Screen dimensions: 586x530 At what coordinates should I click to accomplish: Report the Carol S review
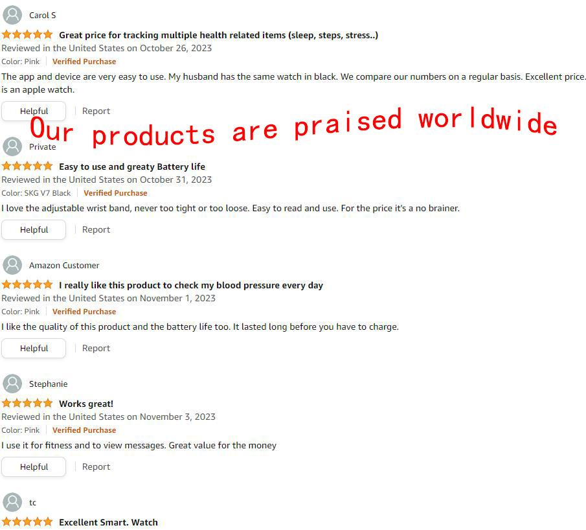(96, 111)
